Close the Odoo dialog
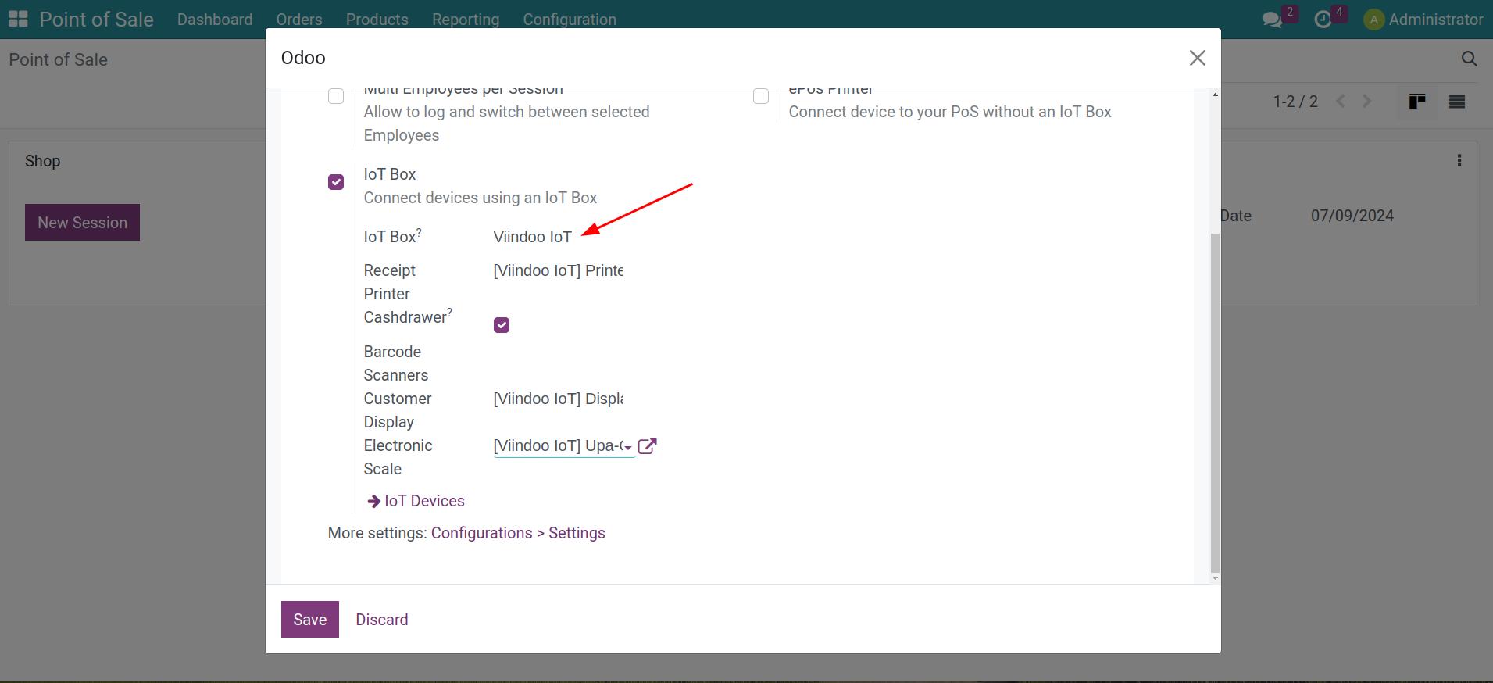 coord(1197,58)
